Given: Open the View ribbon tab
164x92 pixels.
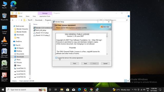Looking at the screenshot, I should 34,16.
